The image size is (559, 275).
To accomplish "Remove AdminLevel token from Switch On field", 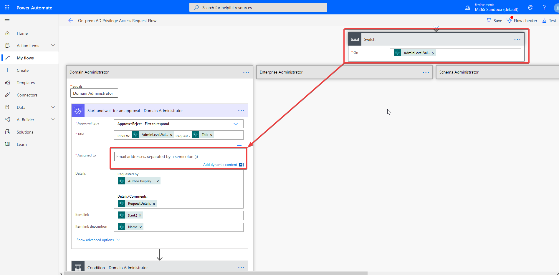I will pos(433,53).
